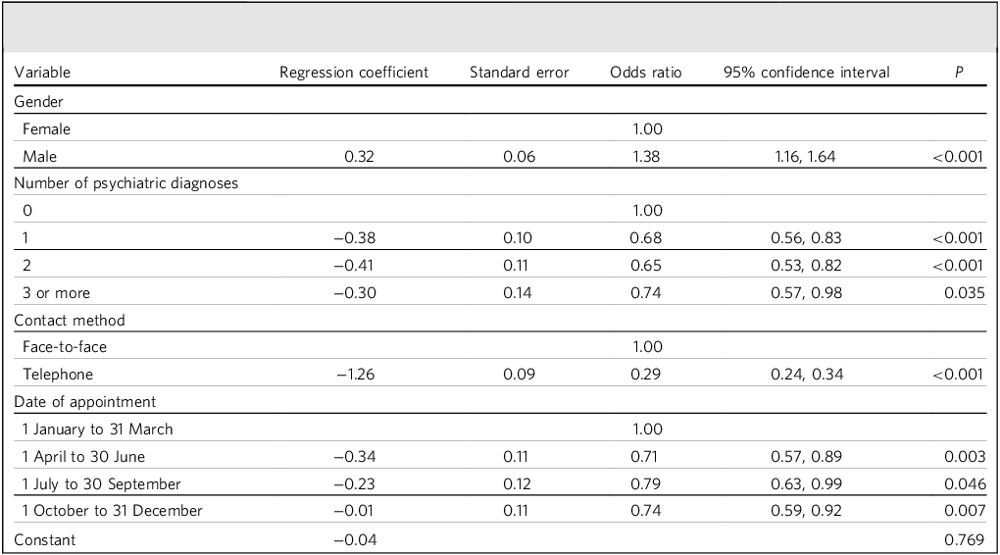The image size is (1000, 555).
Task: Click the Variable column header
Action: [42, 73]
